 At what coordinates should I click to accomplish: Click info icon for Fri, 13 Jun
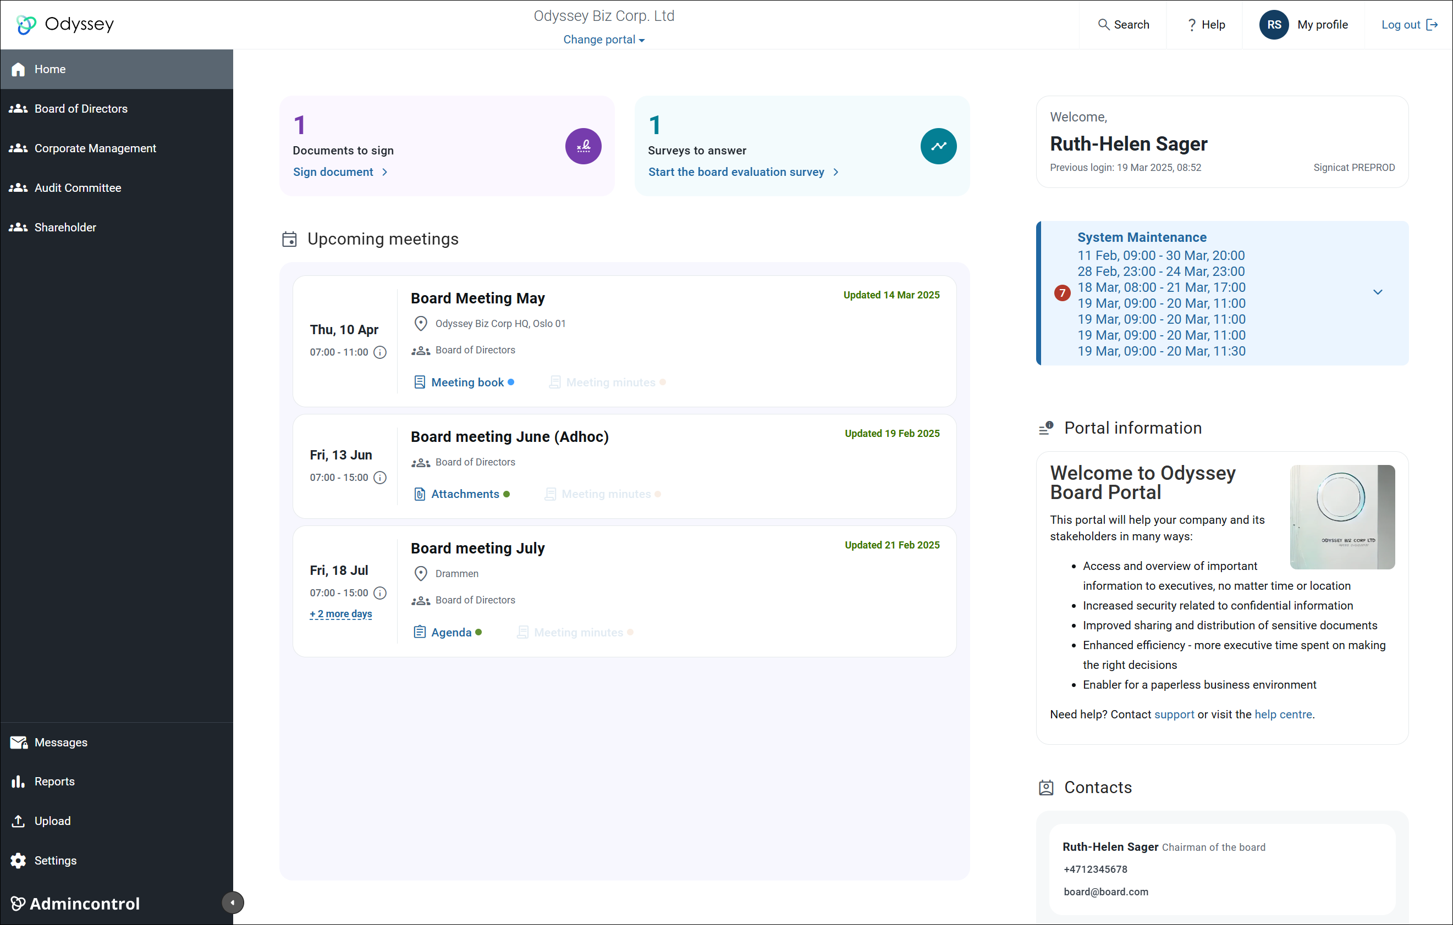point(379,478)
